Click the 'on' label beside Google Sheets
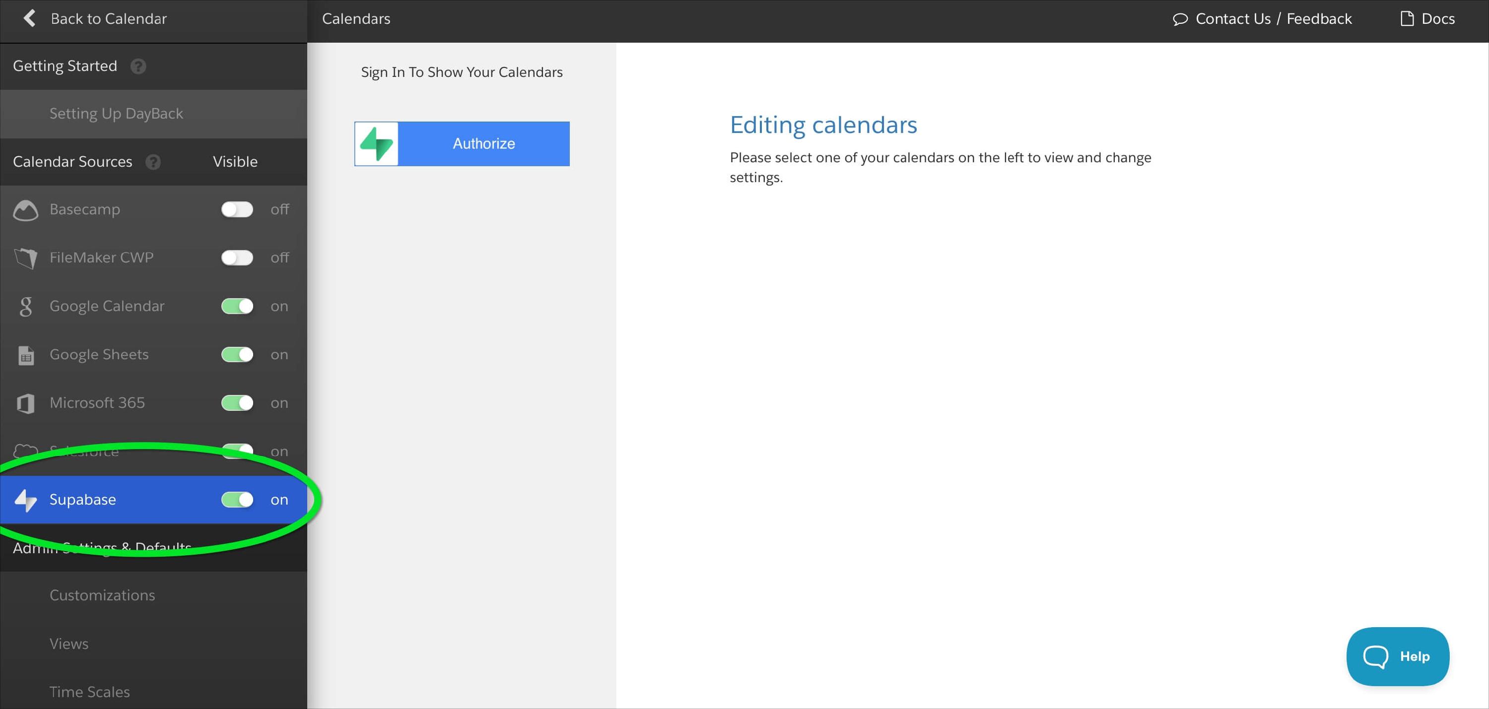 coord(279,355)
